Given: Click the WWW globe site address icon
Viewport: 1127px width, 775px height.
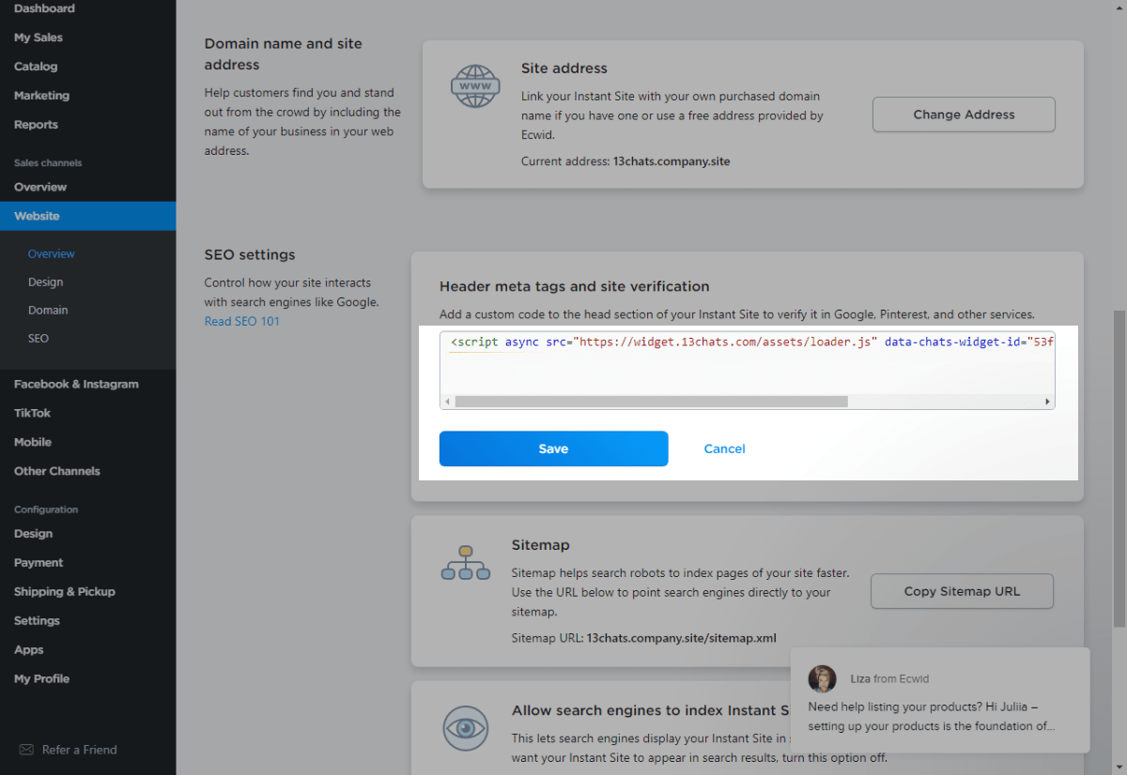Looking at the screenshot, I should tap(474, 86).
